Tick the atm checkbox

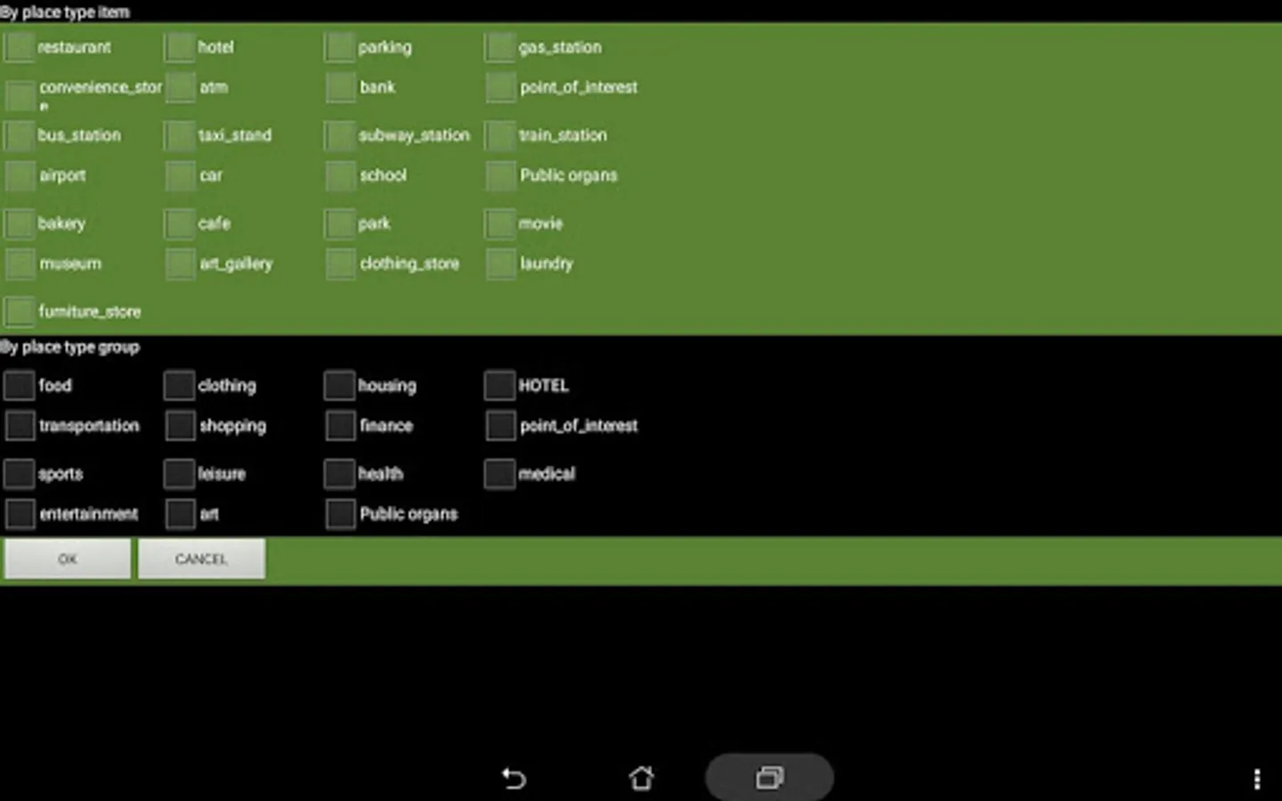pos(180,87)
